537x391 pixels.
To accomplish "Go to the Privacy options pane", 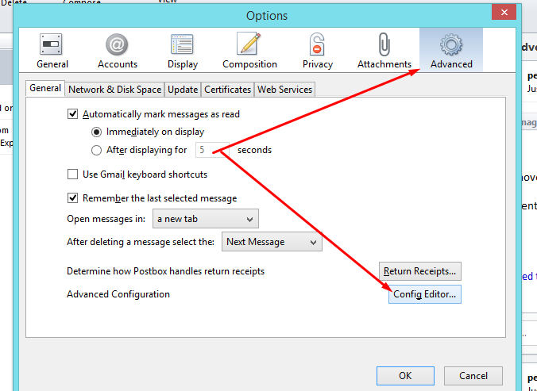I will 318,50.
